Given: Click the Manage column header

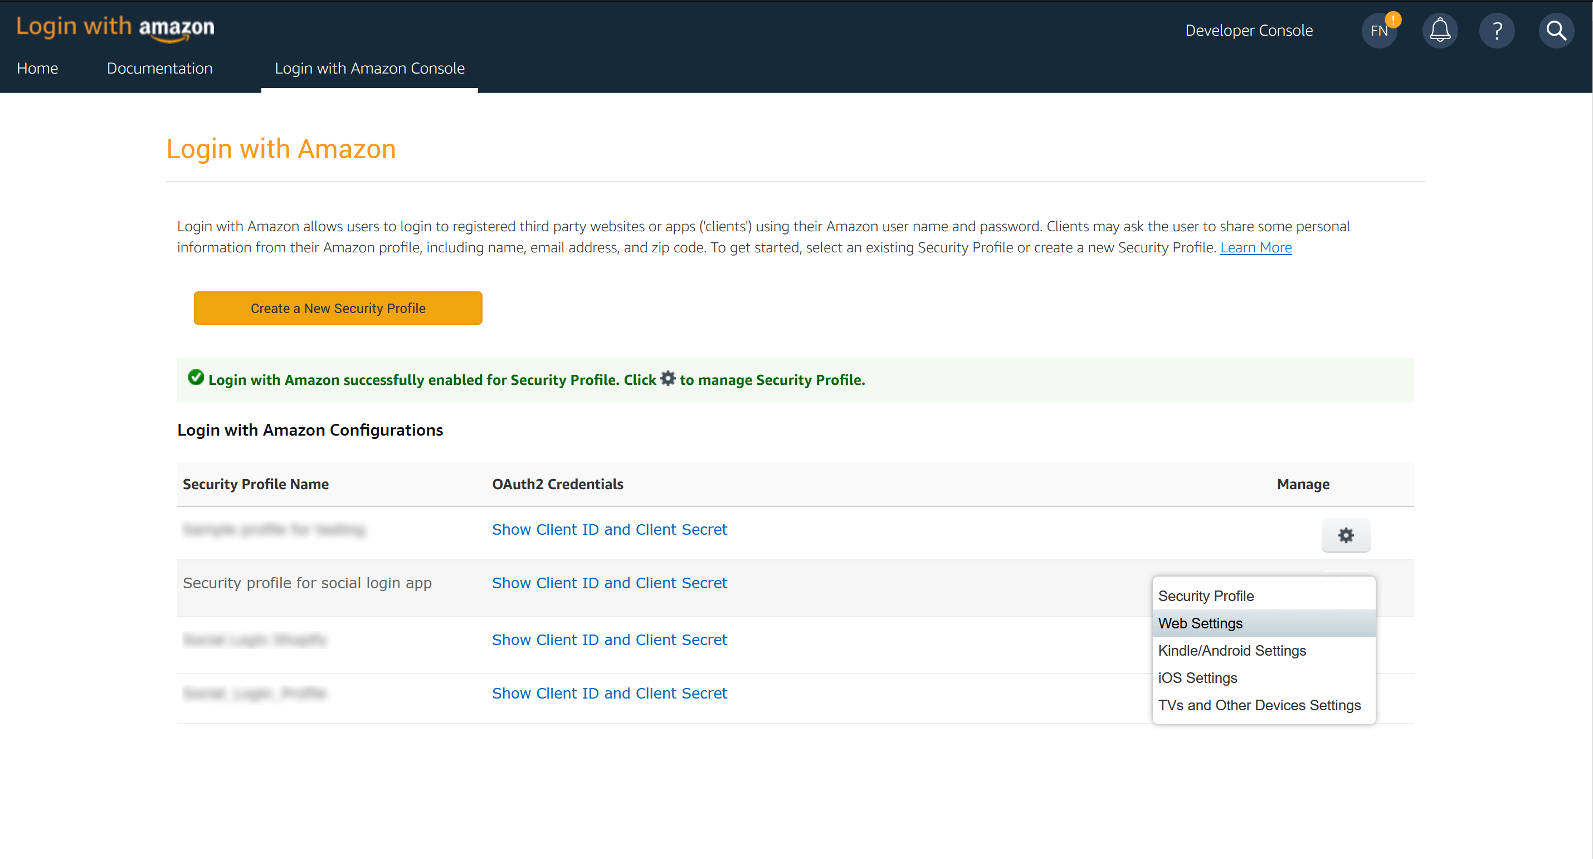Looking at the screenshot, I should click(x=1303, y=484).
